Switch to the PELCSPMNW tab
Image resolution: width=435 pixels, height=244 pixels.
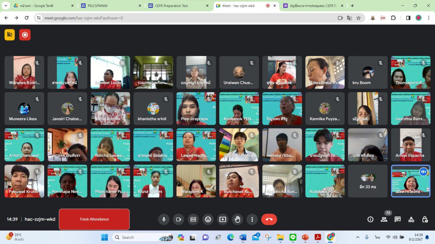point(111,6)
